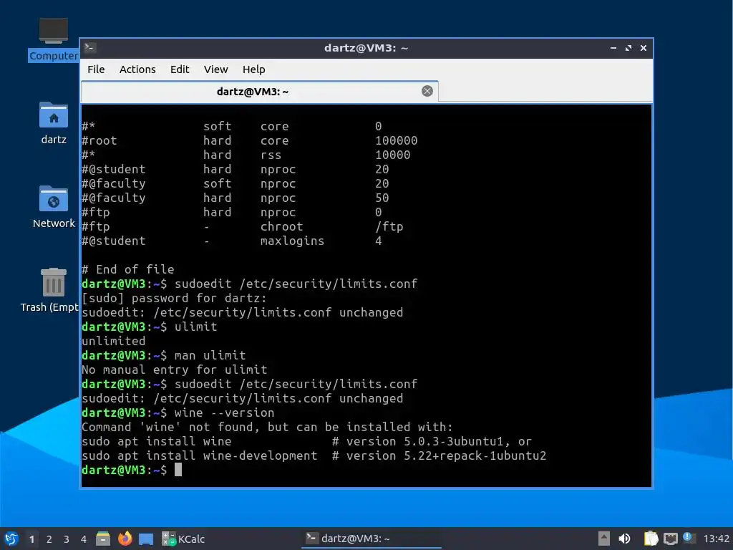The width and height of the screenshot is (733, 550).
Task: Open removable media eject tray icon
Action: (604, 539)
